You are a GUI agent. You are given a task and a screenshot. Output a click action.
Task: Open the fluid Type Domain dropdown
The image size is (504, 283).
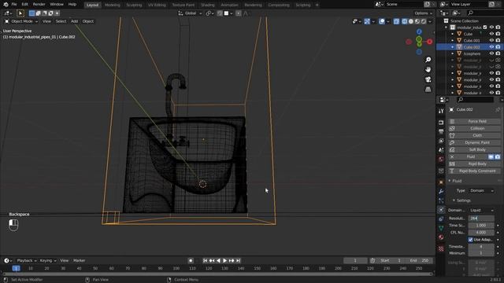481,190
